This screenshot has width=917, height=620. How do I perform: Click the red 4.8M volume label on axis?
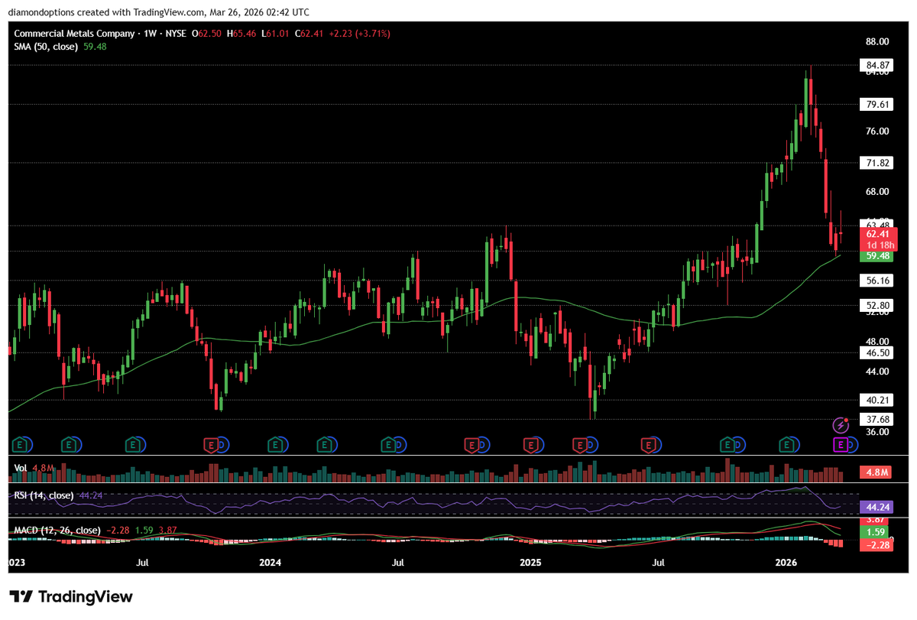click(x=876, y=472)
